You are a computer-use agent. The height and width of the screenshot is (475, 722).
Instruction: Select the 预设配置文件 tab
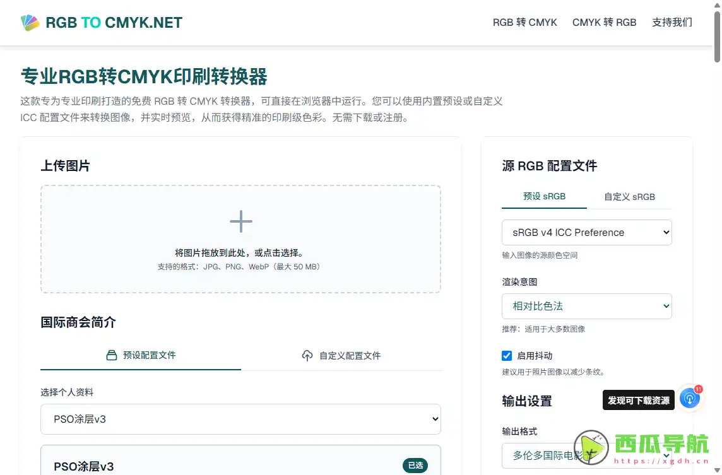coord(141,355)
